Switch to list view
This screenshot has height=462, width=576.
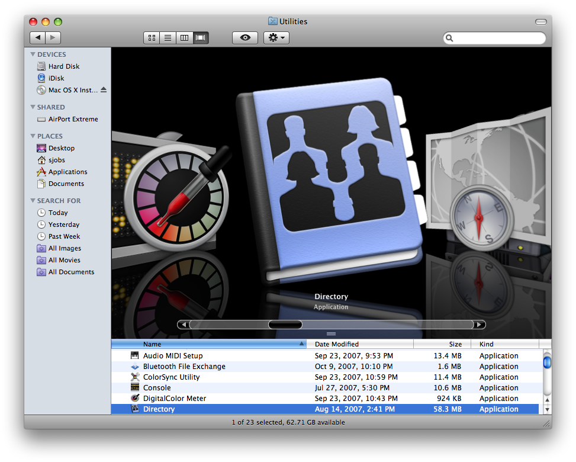168,37
